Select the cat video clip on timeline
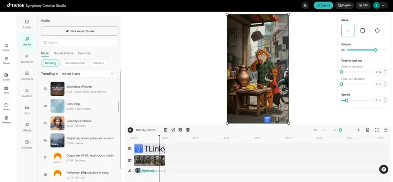Screen dimensions: 393x182 149,161
